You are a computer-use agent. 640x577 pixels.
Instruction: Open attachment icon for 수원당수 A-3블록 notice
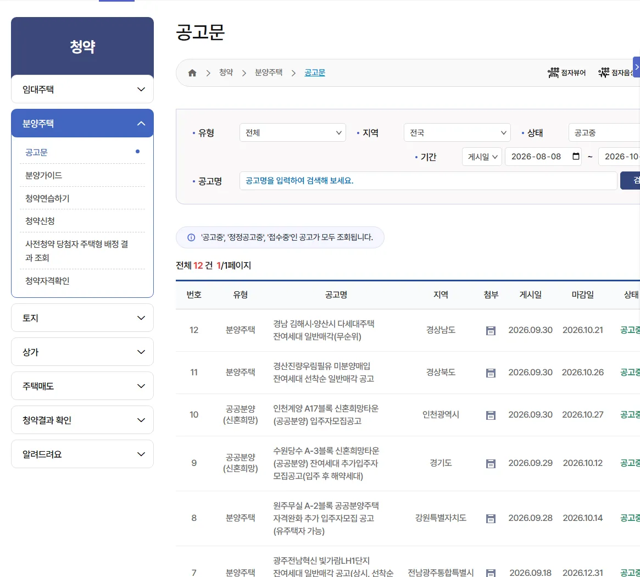pyautogui.click(x=491, y=463)
